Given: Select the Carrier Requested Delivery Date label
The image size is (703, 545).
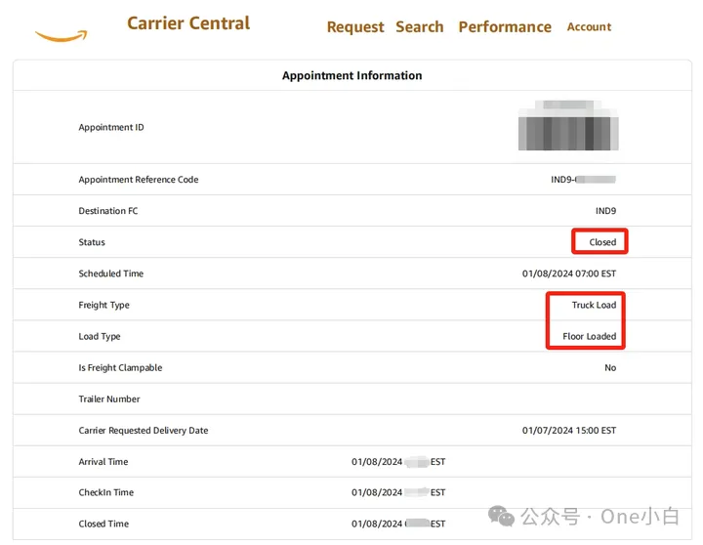Looking at the screenshot, I should pos(143,431).
